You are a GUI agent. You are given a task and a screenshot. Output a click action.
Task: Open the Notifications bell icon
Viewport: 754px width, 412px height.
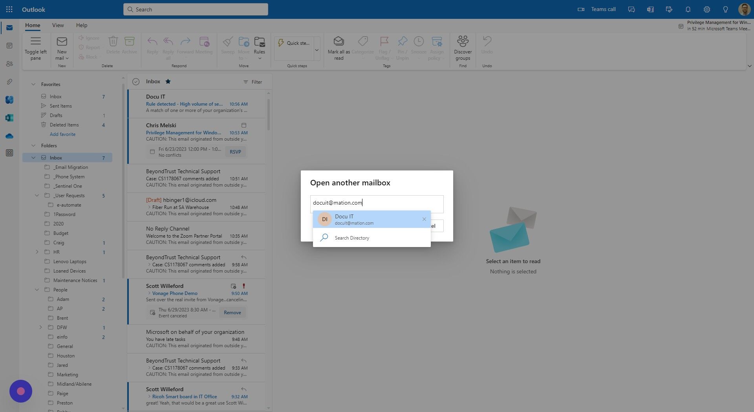click(x=688, y=9)
